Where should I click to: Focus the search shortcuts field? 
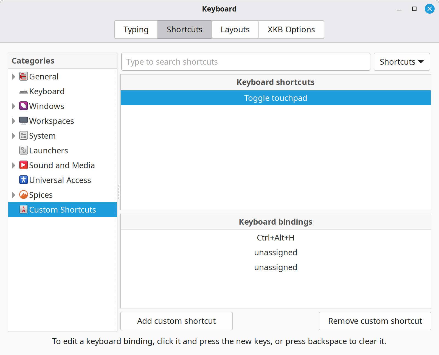(x=246, y=62)
